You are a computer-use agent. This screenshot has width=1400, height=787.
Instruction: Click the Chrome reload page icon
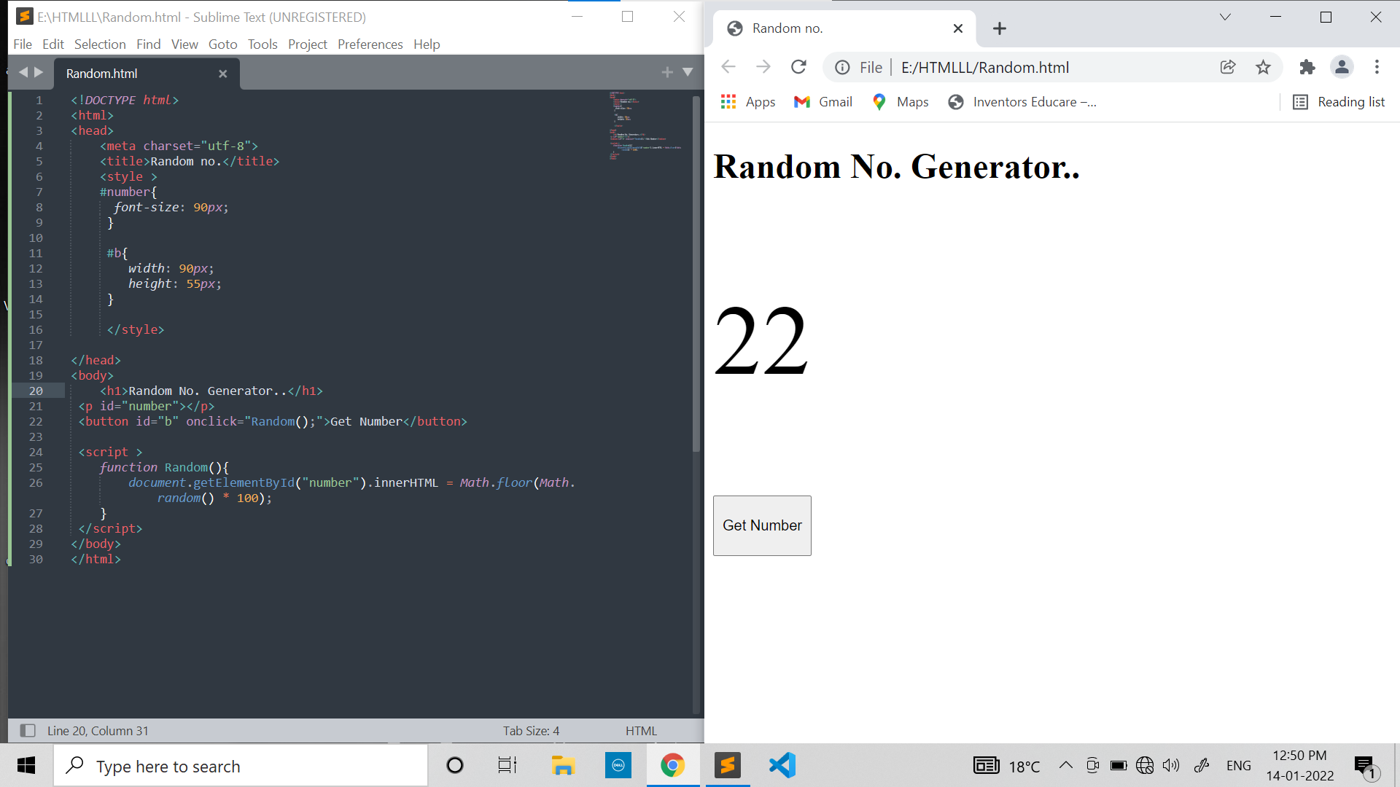click(798, 67)
